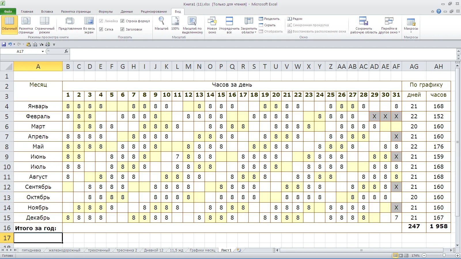
Task: Click the Select All corner button
Action: tap(7, 66)
